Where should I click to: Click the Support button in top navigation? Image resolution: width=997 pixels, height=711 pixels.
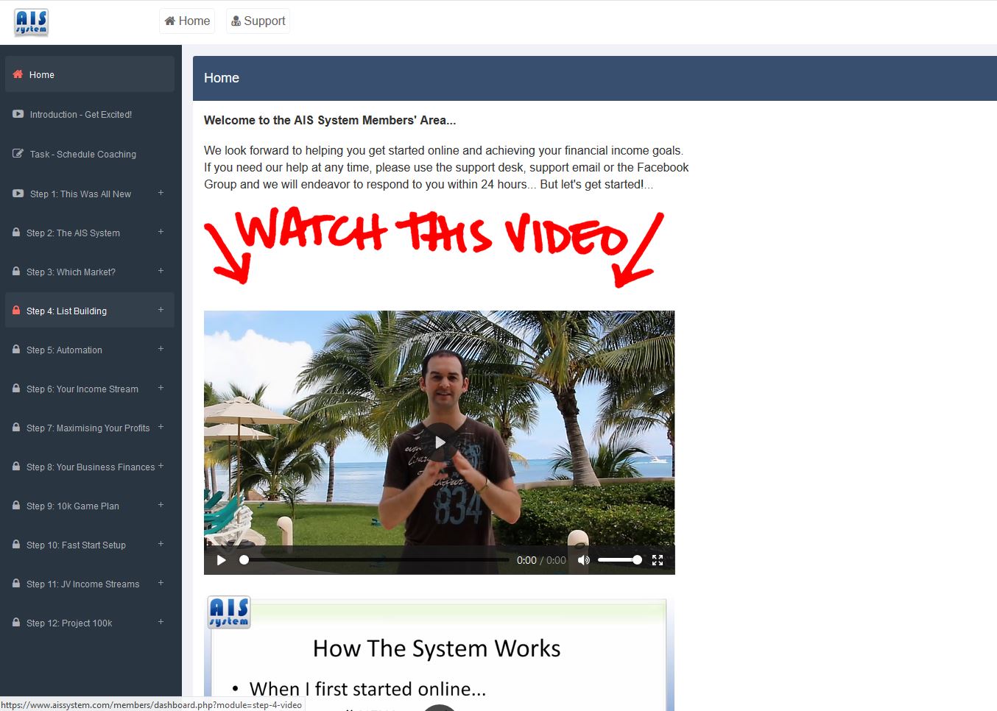(x=258, y=21)
